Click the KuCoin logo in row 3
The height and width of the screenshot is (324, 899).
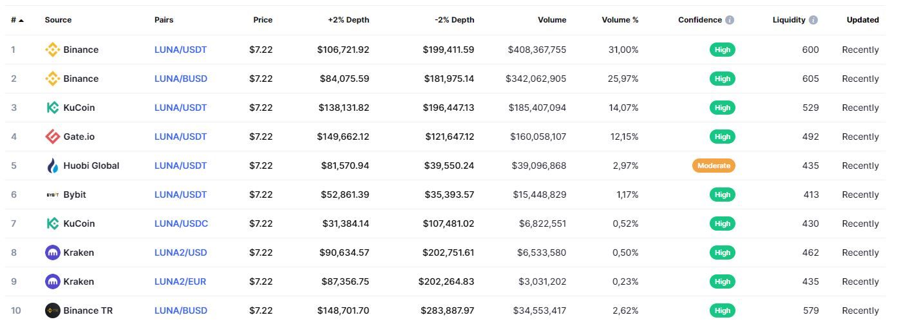[x=52, y=108]
